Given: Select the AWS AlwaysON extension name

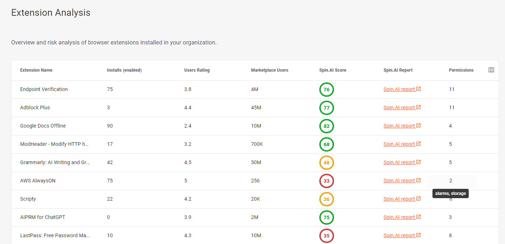Looking at the screenshot, I should point(38,181).
